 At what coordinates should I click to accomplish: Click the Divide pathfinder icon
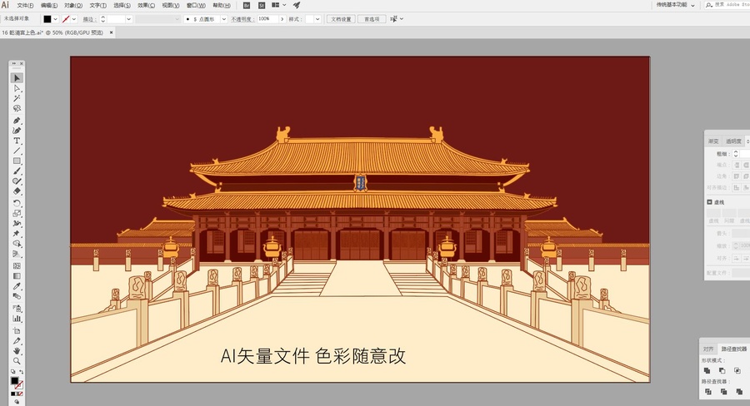(707, 392)
